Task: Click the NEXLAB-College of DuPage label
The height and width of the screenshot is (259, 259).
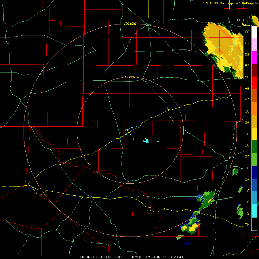Action: click(x=230, y=3)
